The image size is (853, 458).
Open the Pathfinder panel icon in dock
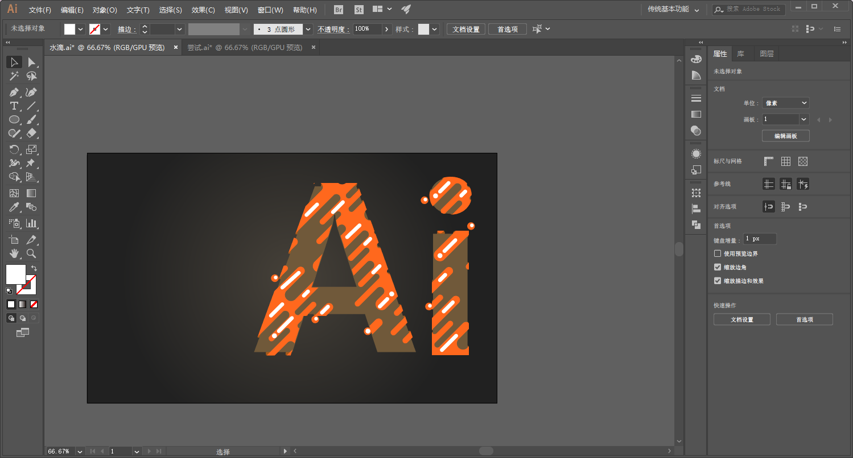pos(696,224)
